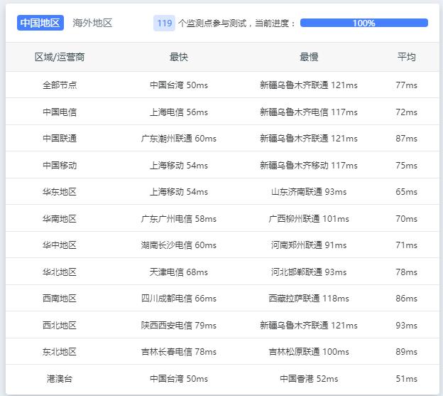Click 西藏拉萨联通 118ms cell

point(309,299)
